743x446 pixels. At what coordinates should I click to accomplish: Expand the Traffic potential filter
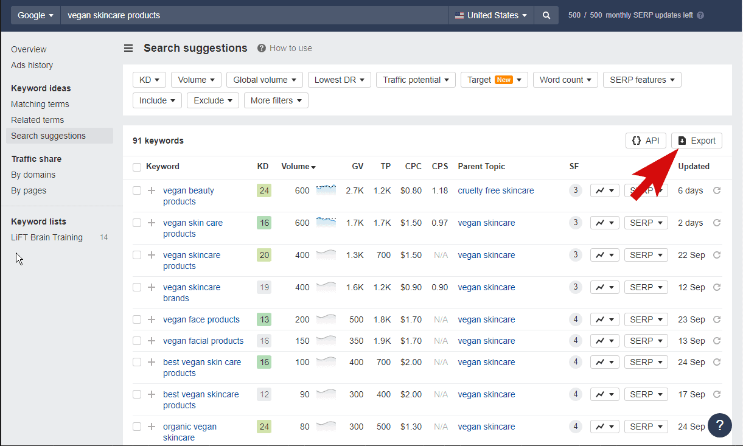coord(416,80)
